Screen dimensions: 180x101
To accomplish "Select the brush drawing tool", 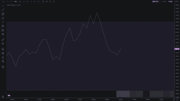I will click(3, 18).
